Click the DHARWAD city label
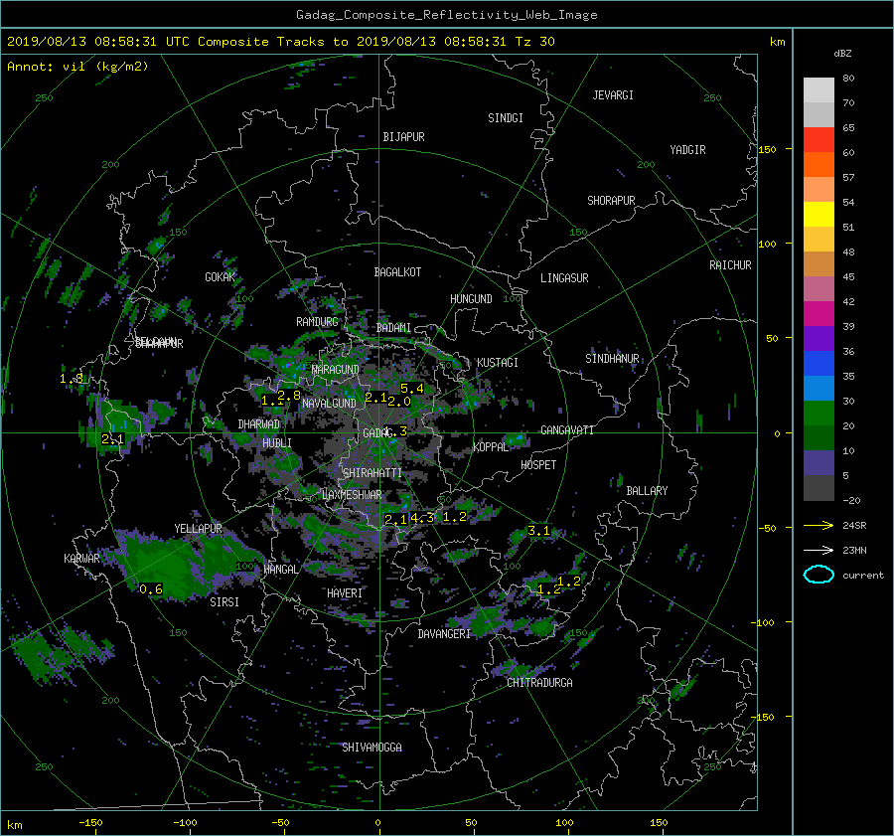 [x=258, y=424]
